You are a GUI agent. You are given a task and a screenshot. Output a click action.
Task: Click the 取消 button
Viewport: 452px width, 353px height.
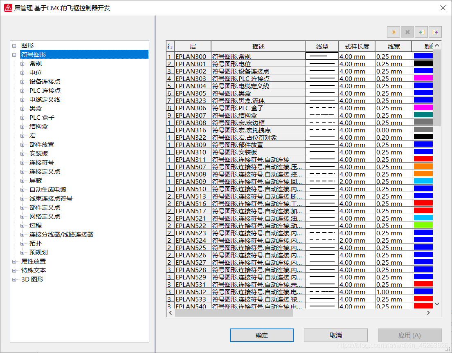point(336,335)
